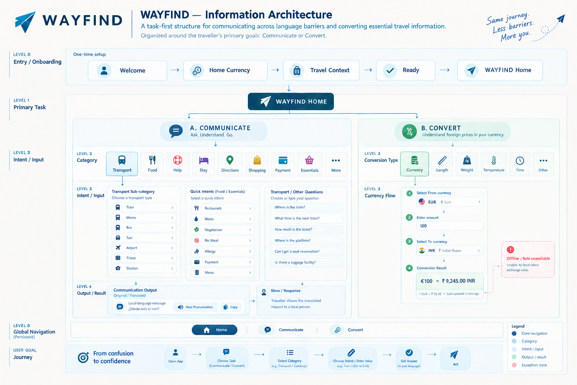Viewport: 577px width, 385px height.
Task: Select the Restaurant quick intent row
Action: 223,208
